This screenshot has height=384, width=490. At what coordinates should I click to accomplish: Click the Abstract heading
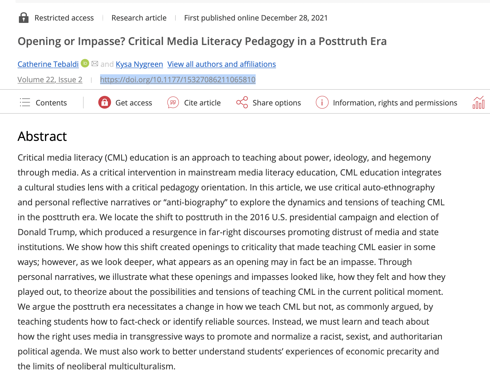click(x=42, y=136)
